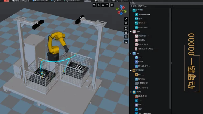Click the scene model icon next to the eye icon

click(99, 5)
